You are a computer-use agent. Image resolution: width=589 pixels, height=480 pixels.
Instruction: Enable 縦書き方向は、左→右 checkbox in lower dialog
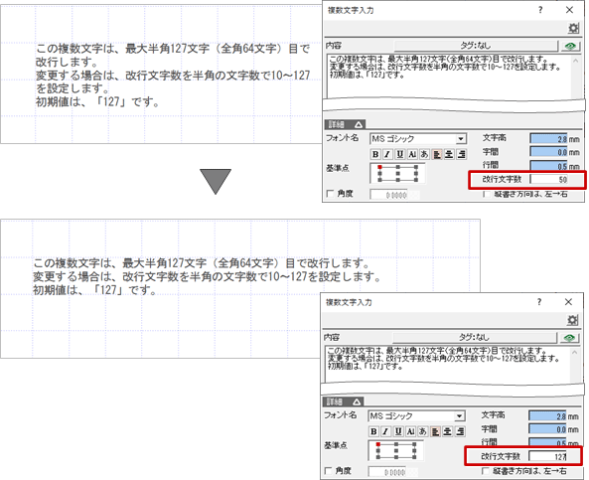[x=486, y=471]
